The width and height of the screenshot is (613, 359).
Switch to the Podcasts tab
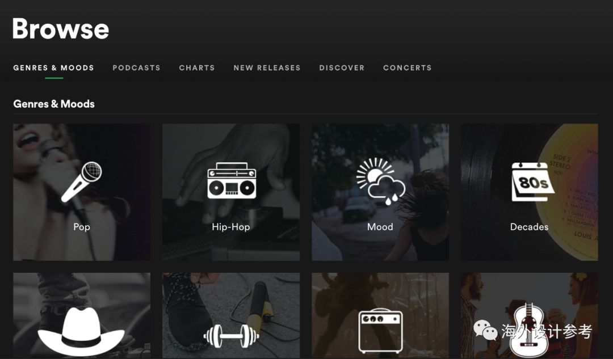(136, 67)
